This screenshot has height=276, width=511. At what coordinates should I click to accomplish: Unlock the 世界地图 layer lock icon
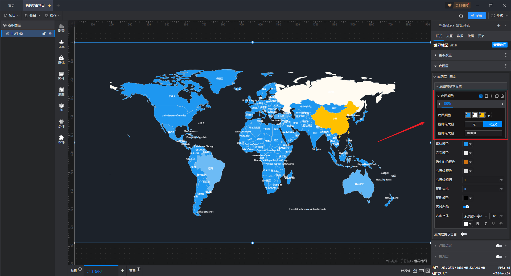point(44,33)
